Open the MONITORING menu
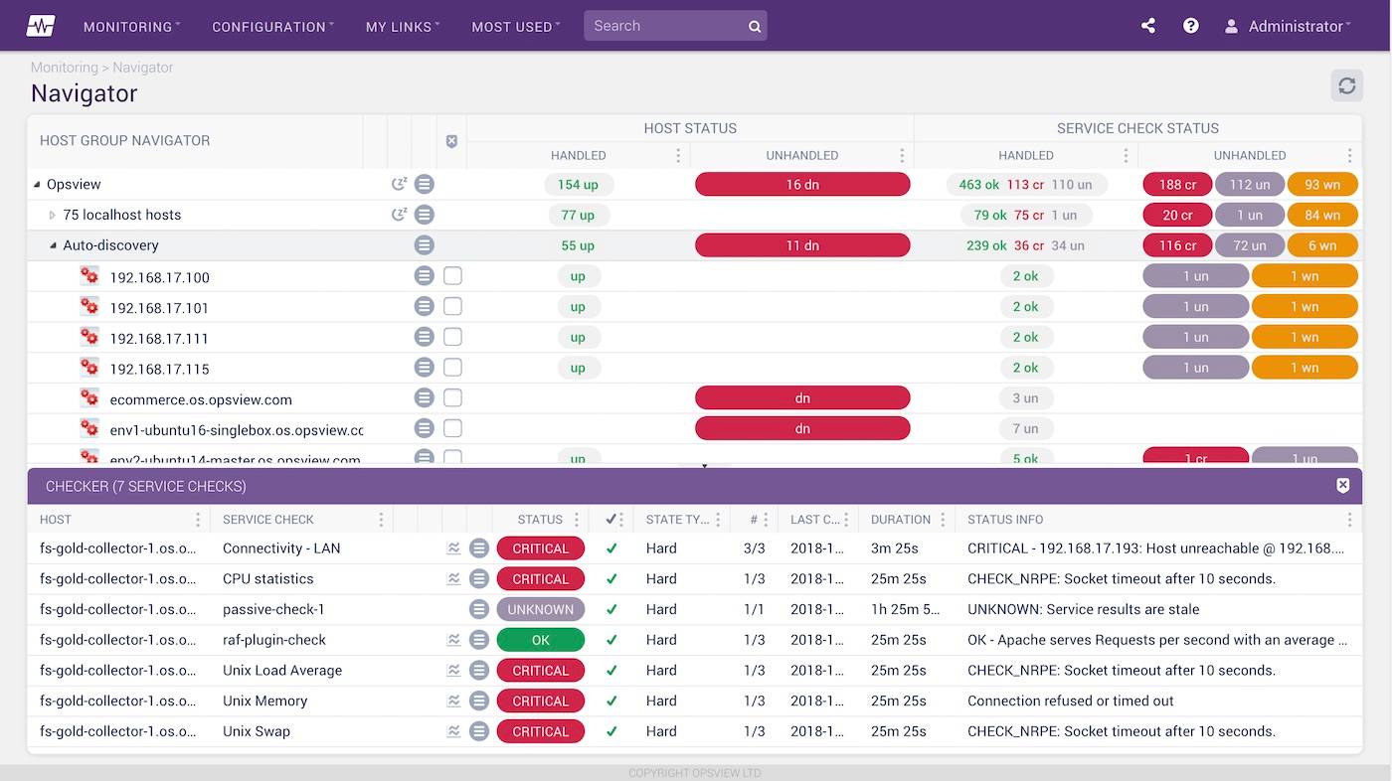 coord(130,27)
